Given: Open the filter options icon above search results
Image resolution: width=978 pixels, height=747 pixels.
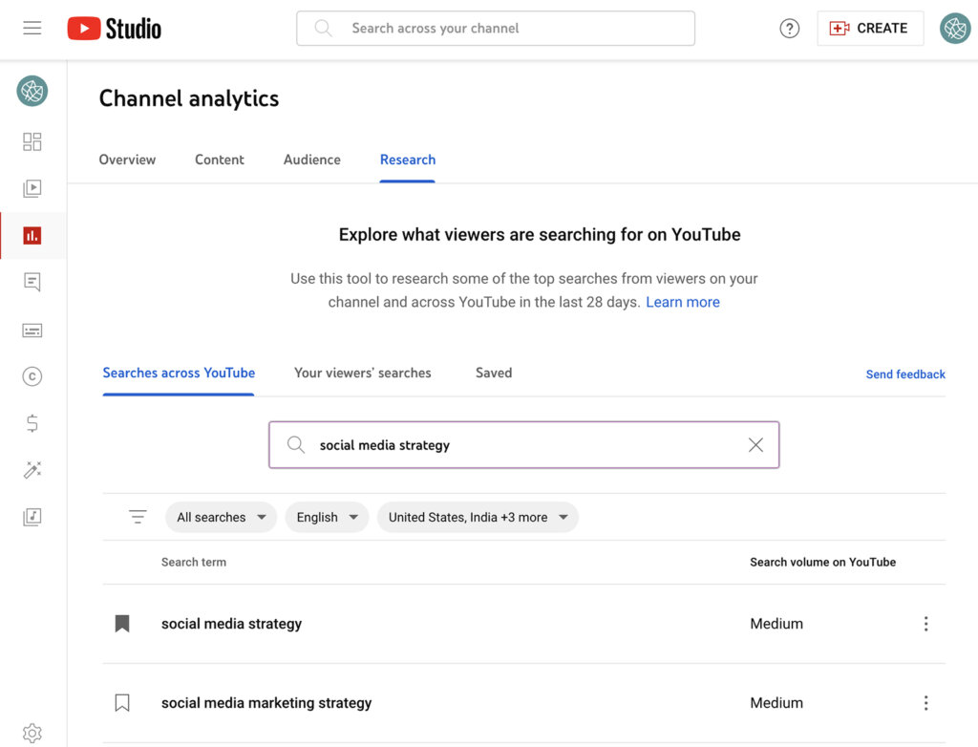Looking at the screenshot, I should tap(138, 516).
